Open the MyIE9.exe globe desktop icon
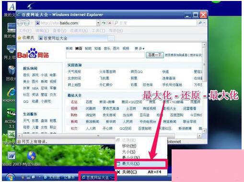The image size is (244, 182). 32,156
